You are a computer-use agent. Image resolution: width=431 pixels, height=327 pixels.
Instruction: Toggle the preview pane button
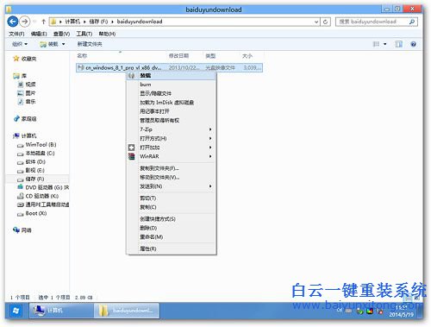pyautogui.click(x=398, y=44)
